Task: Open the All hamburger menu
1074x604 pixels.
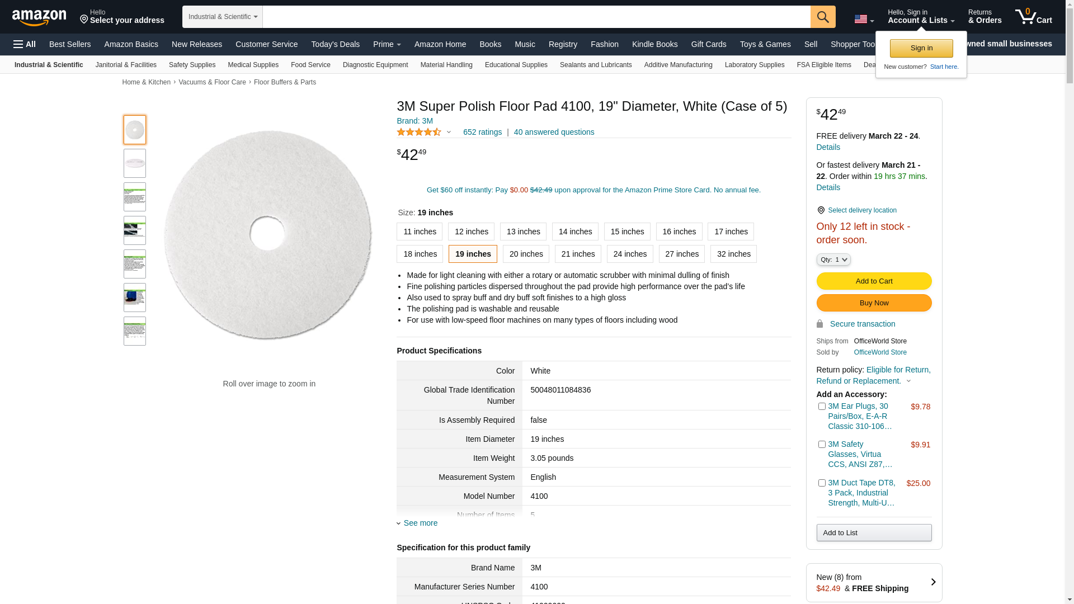Action: [25, 44]
